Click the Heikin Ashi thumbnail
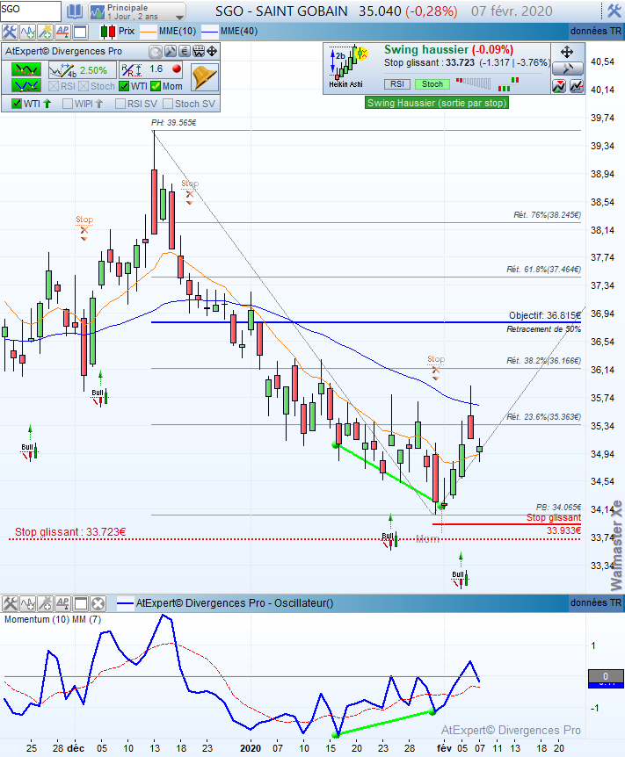Screen dimensions: 625x757 tap(347, 67)
